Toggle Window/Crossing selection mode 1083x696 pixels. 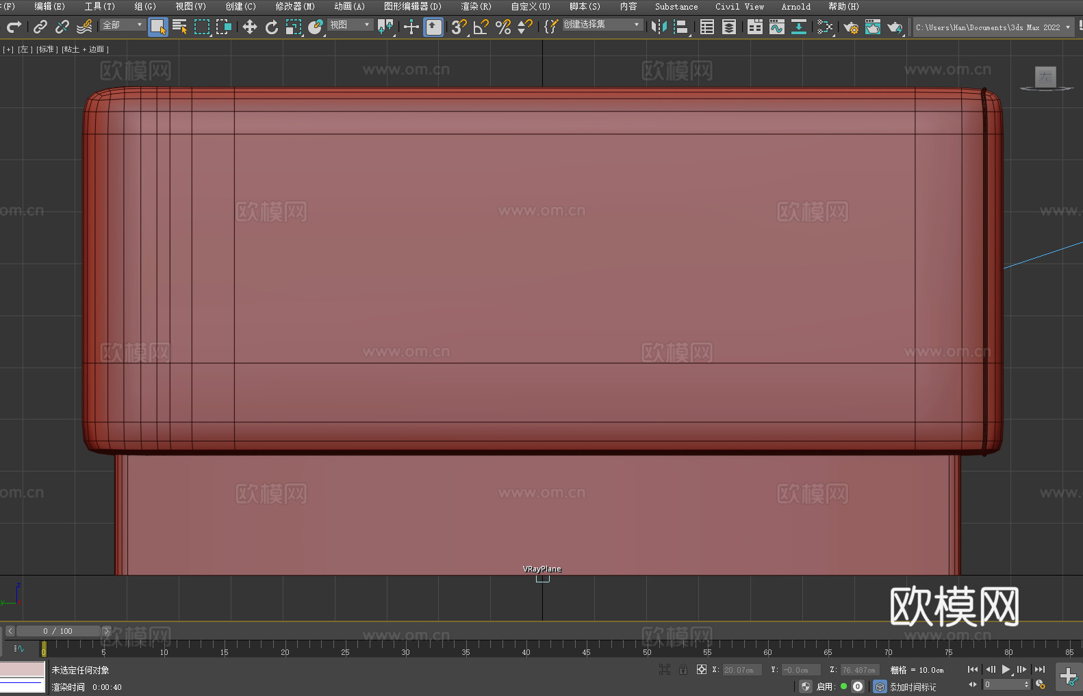(x=224, y=27)
